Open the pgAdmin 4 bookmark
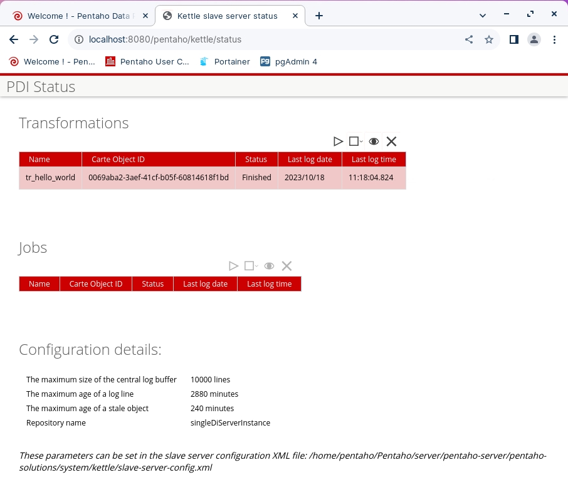 (289, 62)
